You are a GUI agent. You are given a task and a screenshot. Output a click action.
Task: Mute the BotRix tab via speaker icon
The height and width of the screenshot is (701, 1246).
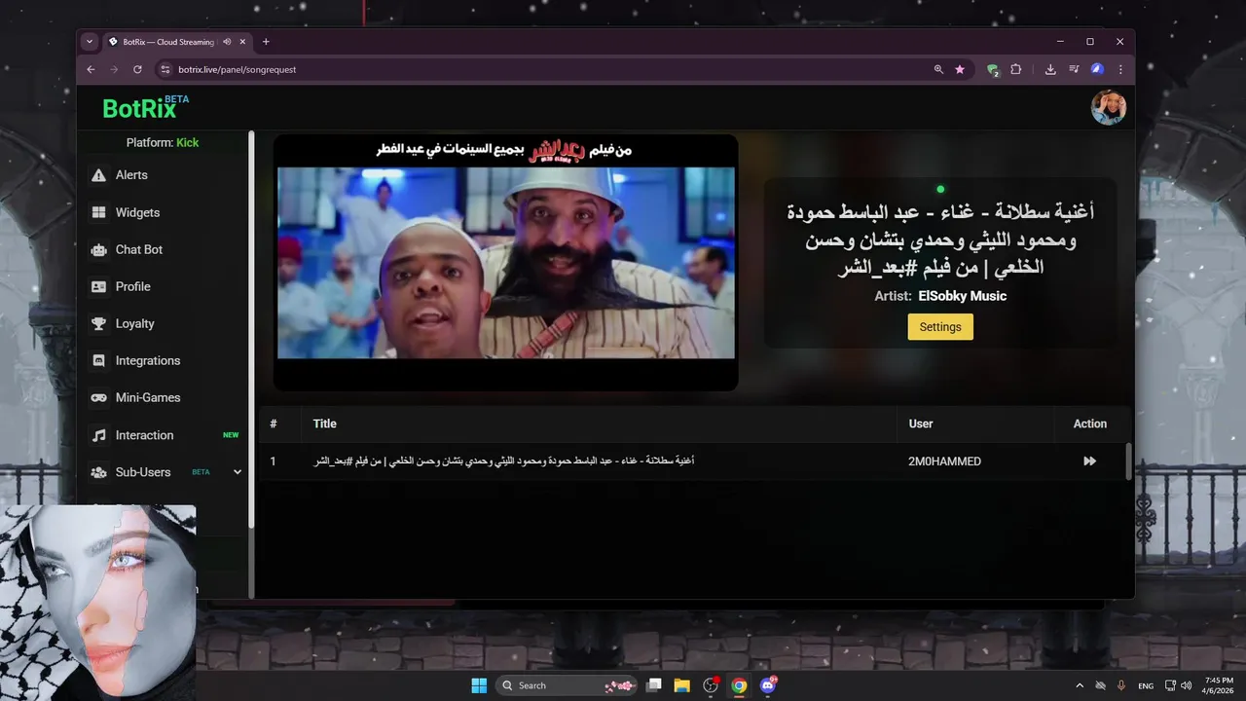point(227,42)
